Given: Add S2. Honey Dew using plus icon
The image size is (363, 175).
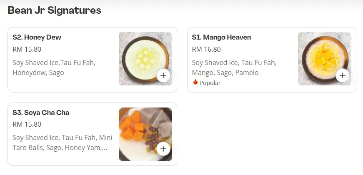Looking at the screenshot, I should (163, 75).
